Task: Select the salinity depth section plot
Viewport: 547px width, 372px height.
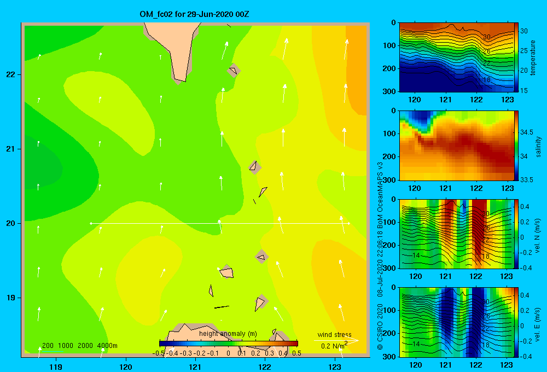Action: 457,146
